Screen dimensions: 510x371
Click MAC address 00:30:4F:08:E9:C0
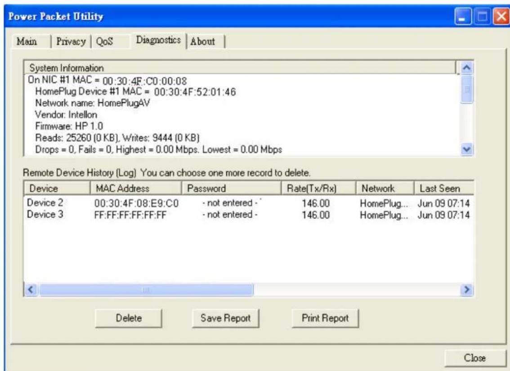[136, 204]
